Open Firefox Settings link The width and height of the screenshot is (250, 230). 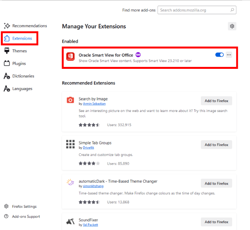[x=20, y=207]
